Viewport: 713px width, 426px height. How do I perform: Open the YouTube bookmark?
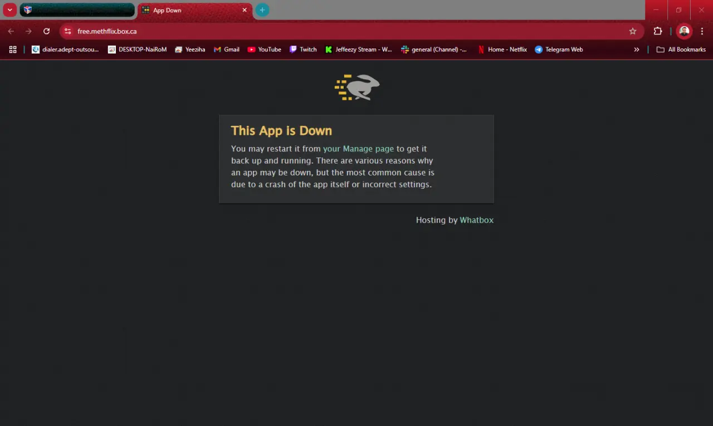click(265, 50)
